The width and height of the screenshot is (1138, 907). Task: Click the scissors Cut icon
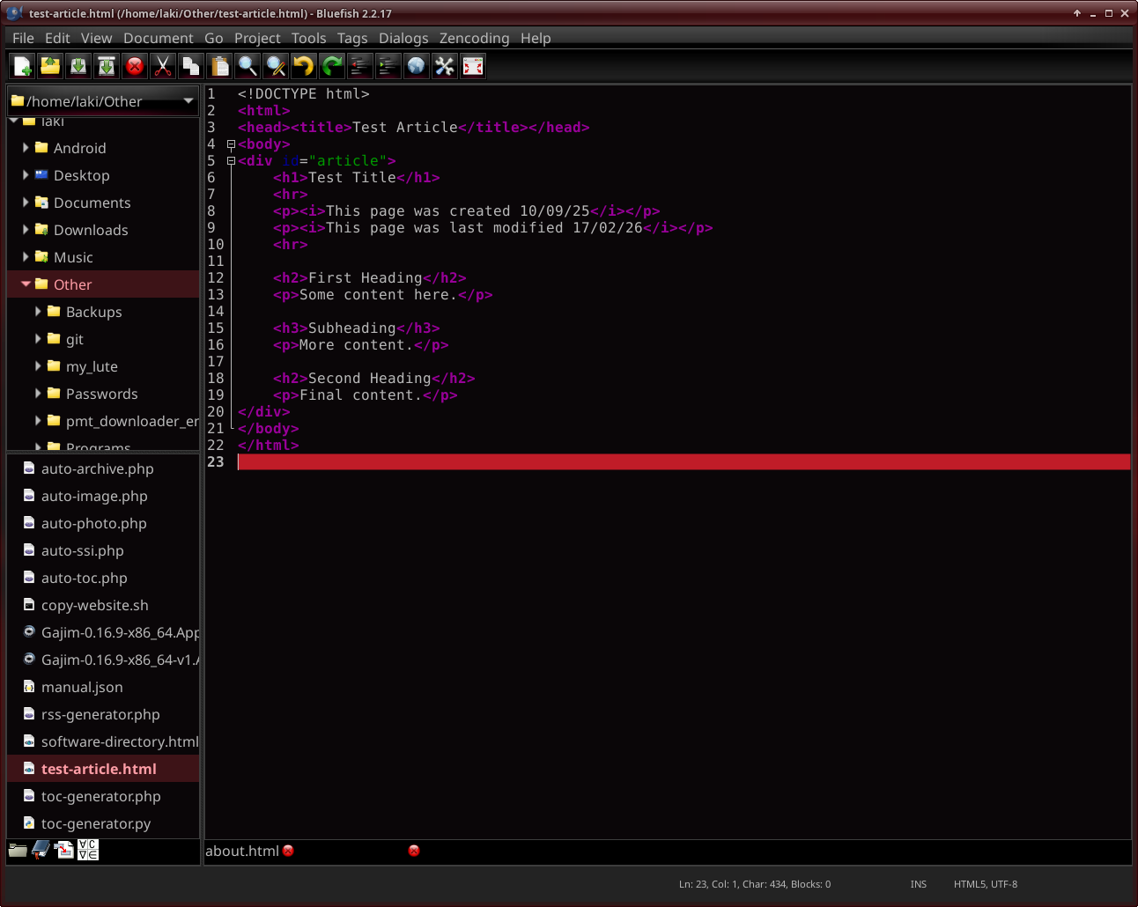click(x=163, y=66)
